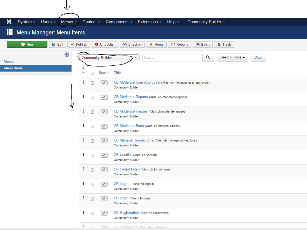Click the Unpublish toolbar button
307x230 pixels.
(x=105, y=45)
